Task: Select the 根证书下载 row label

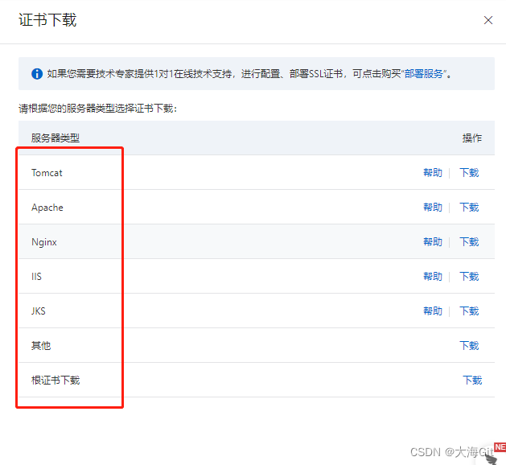Action: pyautogui.click(x=56, y=381)
